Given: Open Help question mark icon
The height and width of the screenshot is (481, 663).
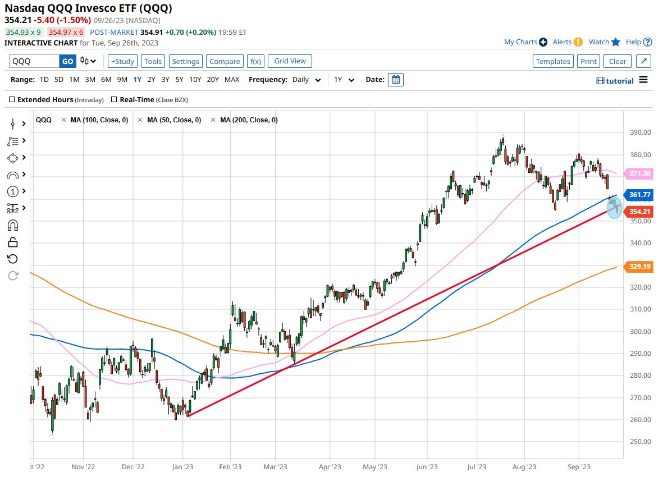Looking at the screenshot, I should [647, 42].
